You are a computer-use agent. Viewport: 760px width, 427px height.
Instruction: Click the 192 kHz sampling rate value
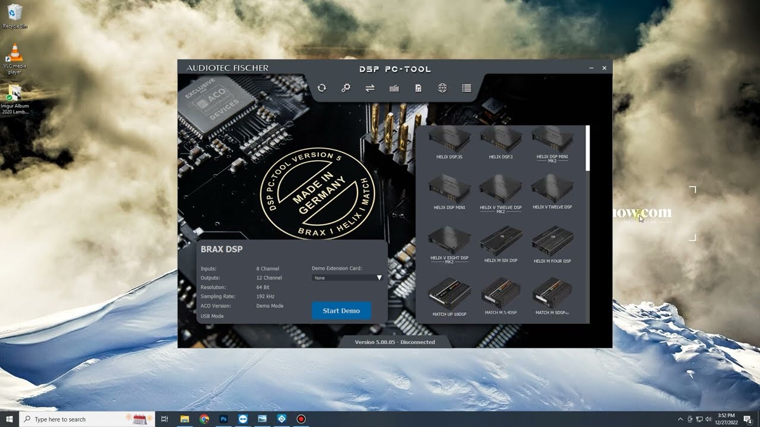(265, 297)
